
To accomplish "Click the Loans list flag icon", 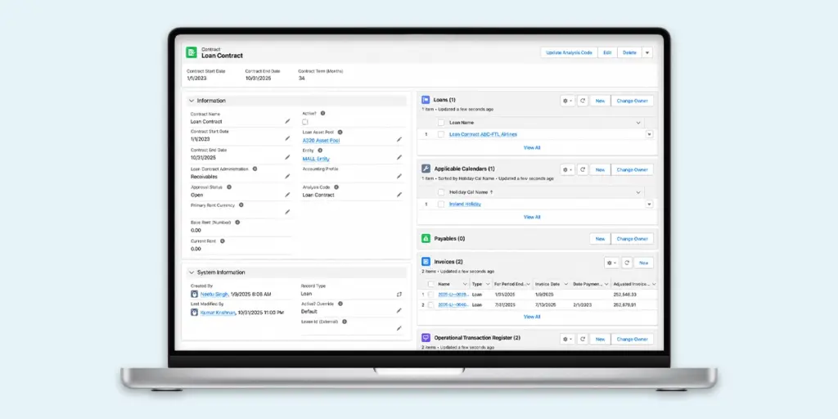I will 426,100.
